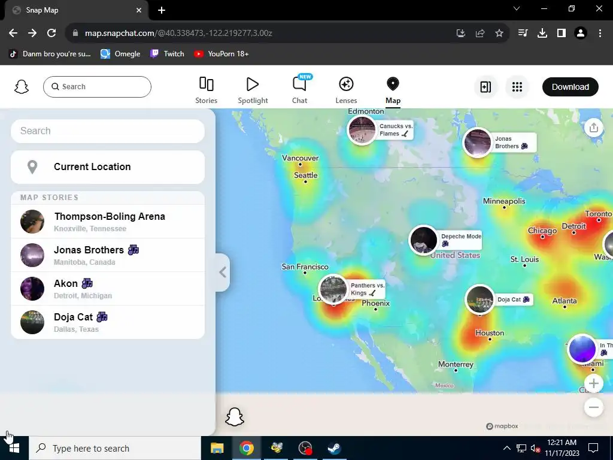The image size is (613, 460).
Task: Open the TikTok bookmark 'Danm bro'
Action: coord(50,53)
